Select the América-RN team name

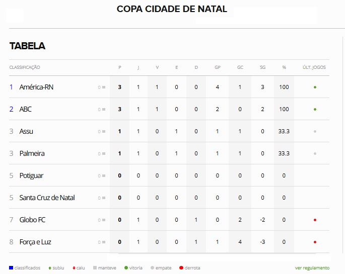tap(36, 87)
